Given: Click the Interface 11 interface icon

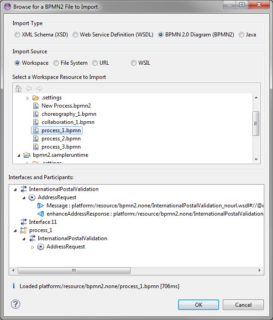Looking at the screenshot, I should (24, 222).
